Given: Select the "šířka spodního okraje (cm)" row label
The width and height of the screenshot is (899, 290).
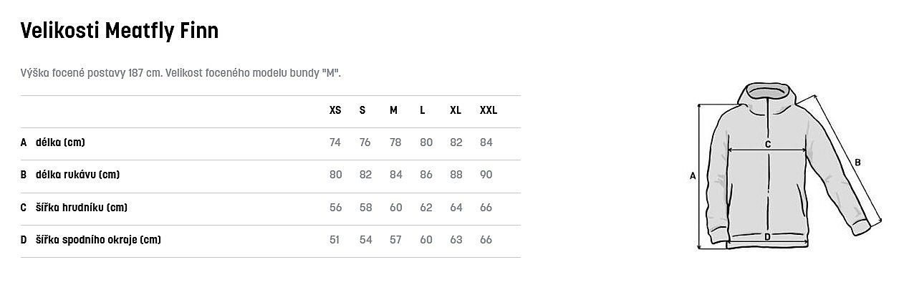Looking at the screenshot, I should pos(98,240).
